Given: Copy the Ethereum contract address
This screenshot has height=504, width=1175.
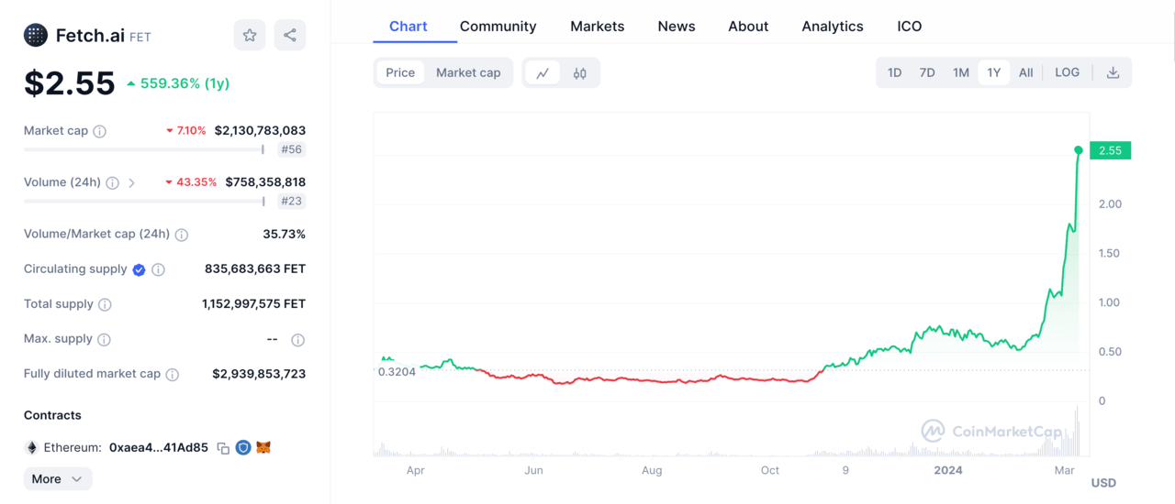Looking at the screenshot, I should tap(223, 448).
